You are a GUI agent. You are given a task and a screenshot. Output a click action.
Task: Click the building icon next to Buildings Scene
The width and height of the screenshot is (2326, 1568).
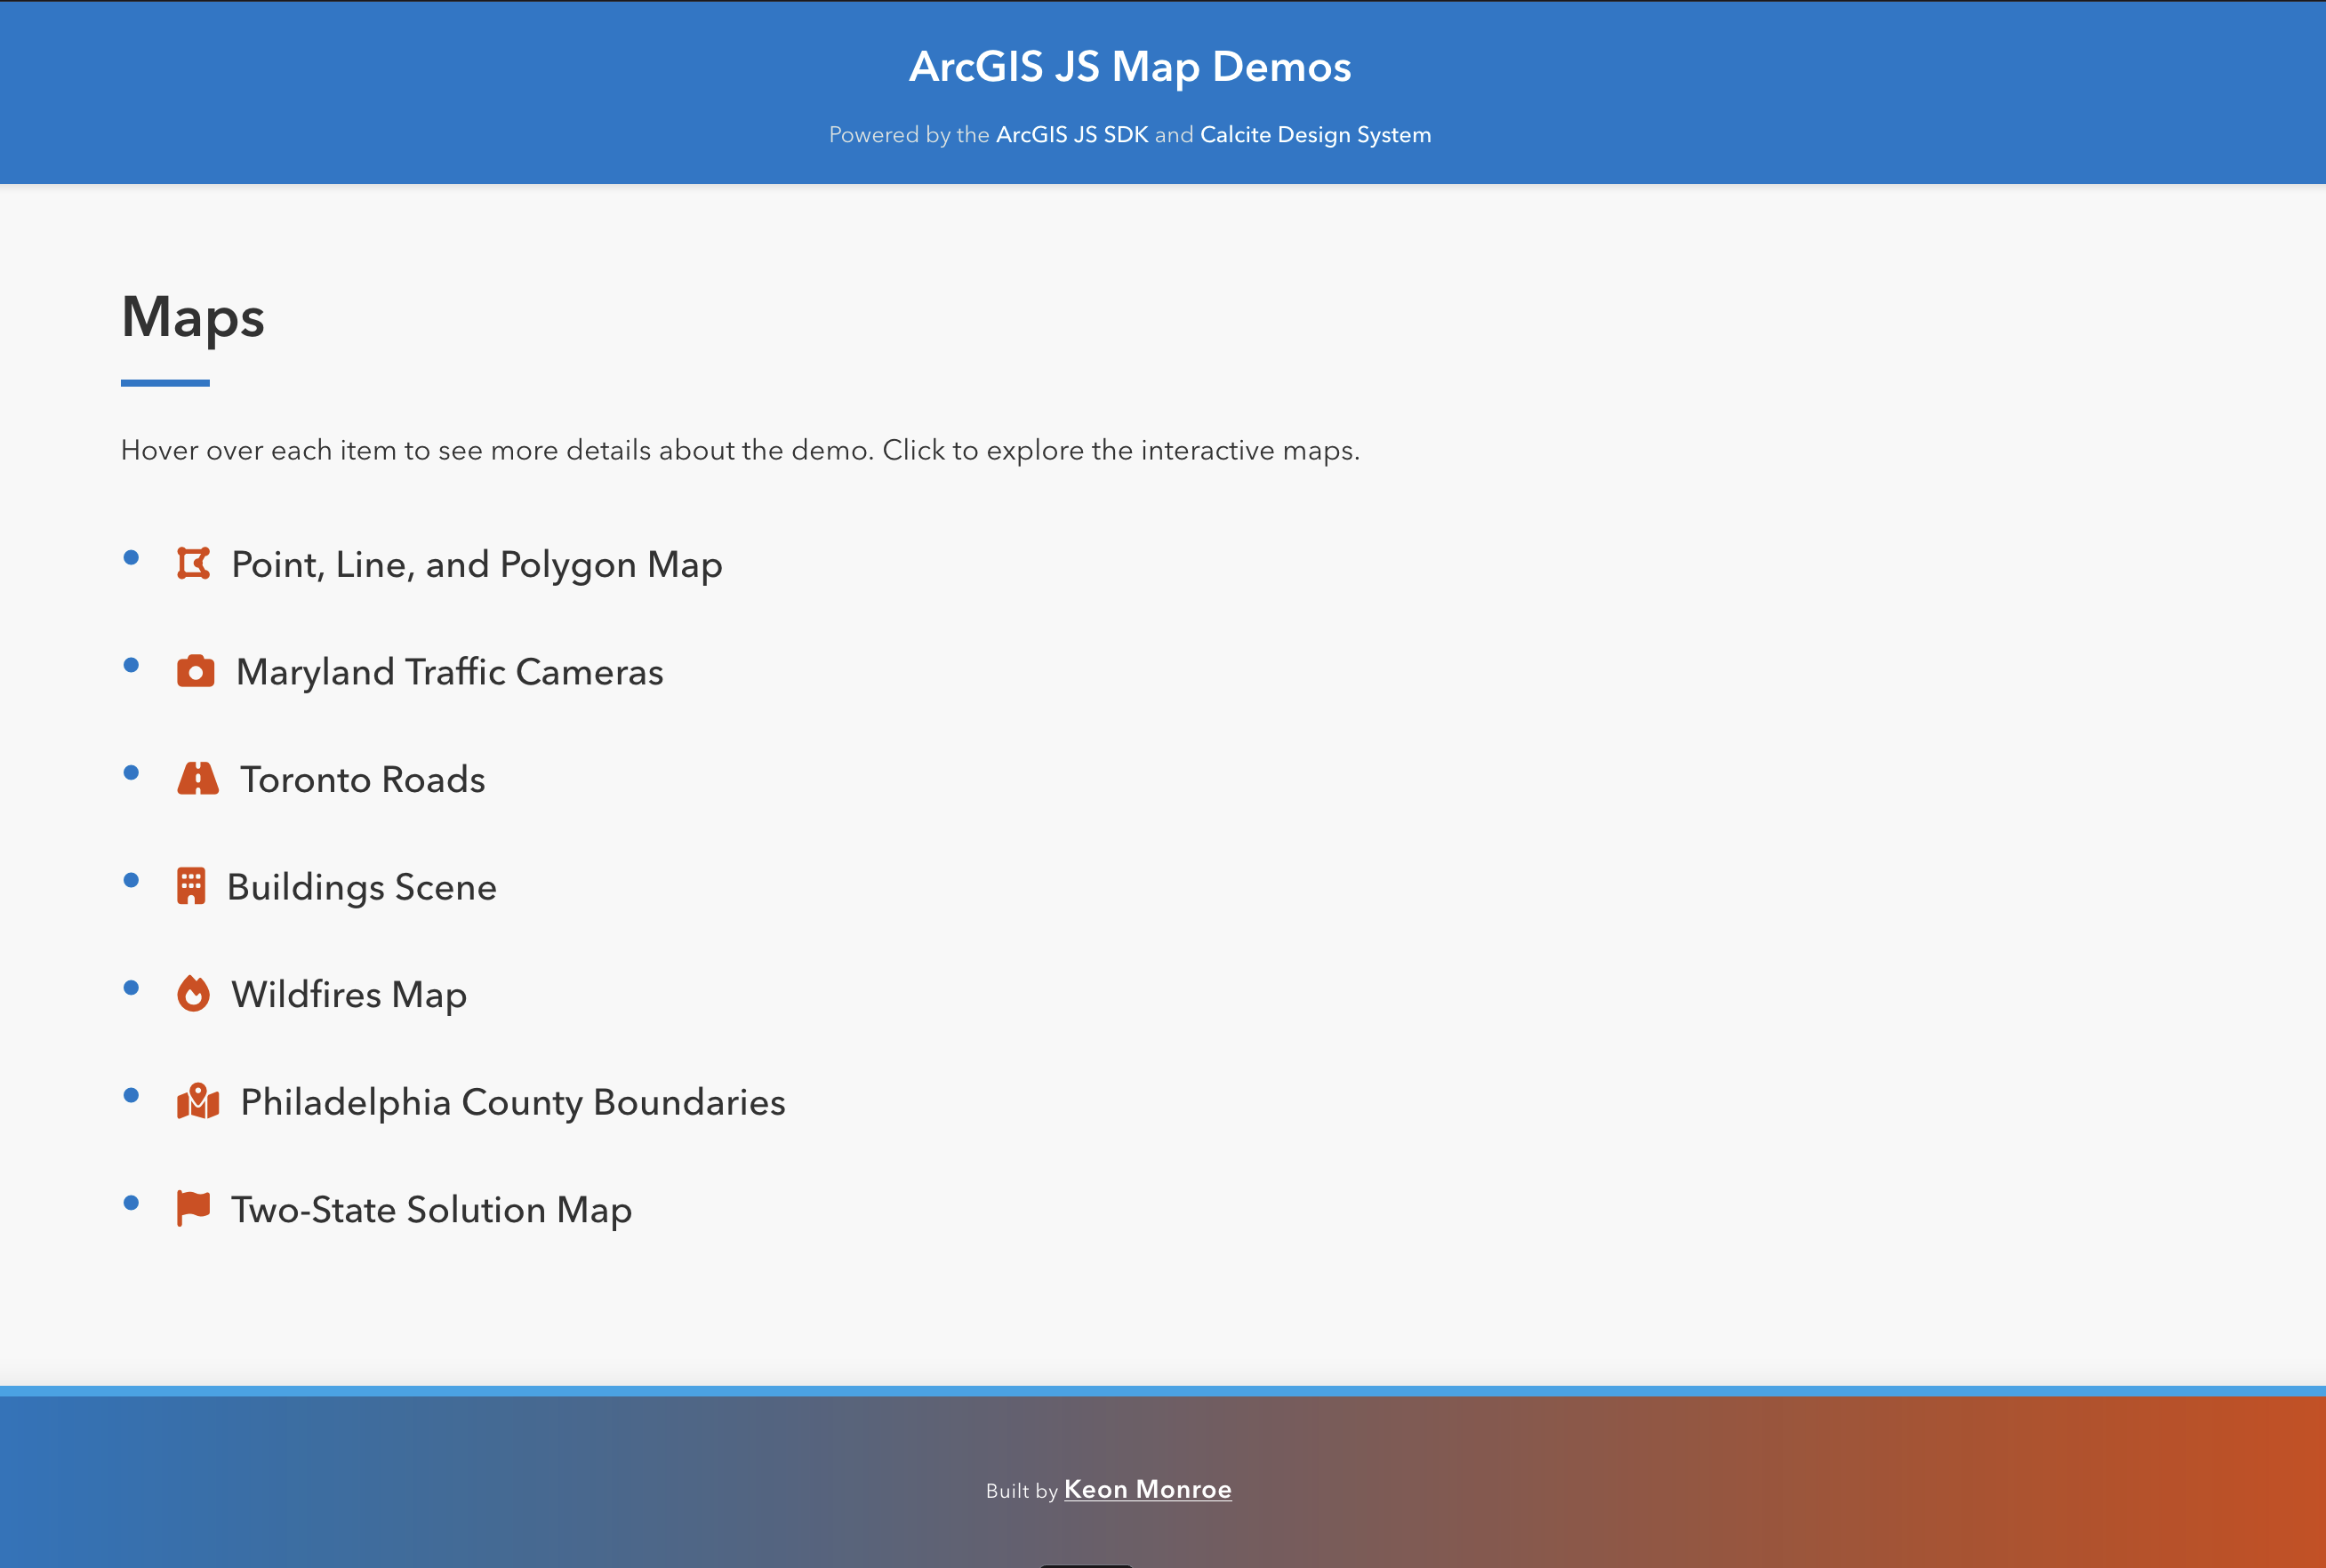tap(193, 886)
